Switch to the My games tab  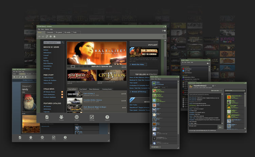click(x=59, y=32)
